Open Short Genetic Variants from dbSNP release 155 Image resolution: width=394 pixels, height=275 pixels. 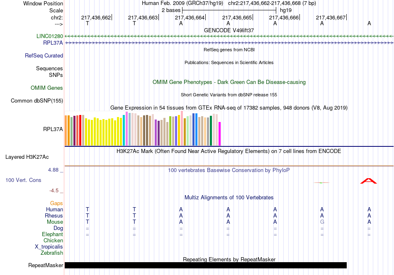coord(229,95)
